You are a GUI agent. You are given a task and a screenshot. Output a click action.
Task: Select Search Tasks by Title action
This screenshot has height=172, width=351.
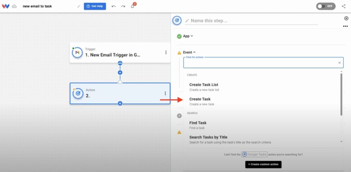point(262,139)
